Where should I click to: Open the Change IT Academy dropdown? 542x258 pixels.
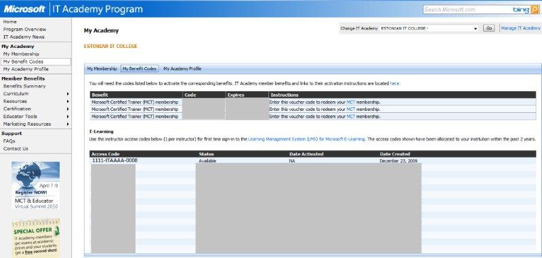(x=429, y=28)
